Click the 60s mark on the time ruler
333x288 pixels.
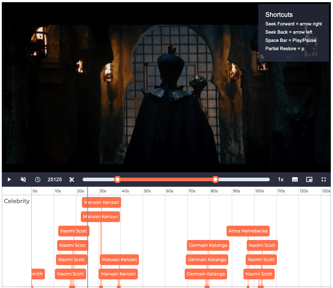tap(170, 191)
